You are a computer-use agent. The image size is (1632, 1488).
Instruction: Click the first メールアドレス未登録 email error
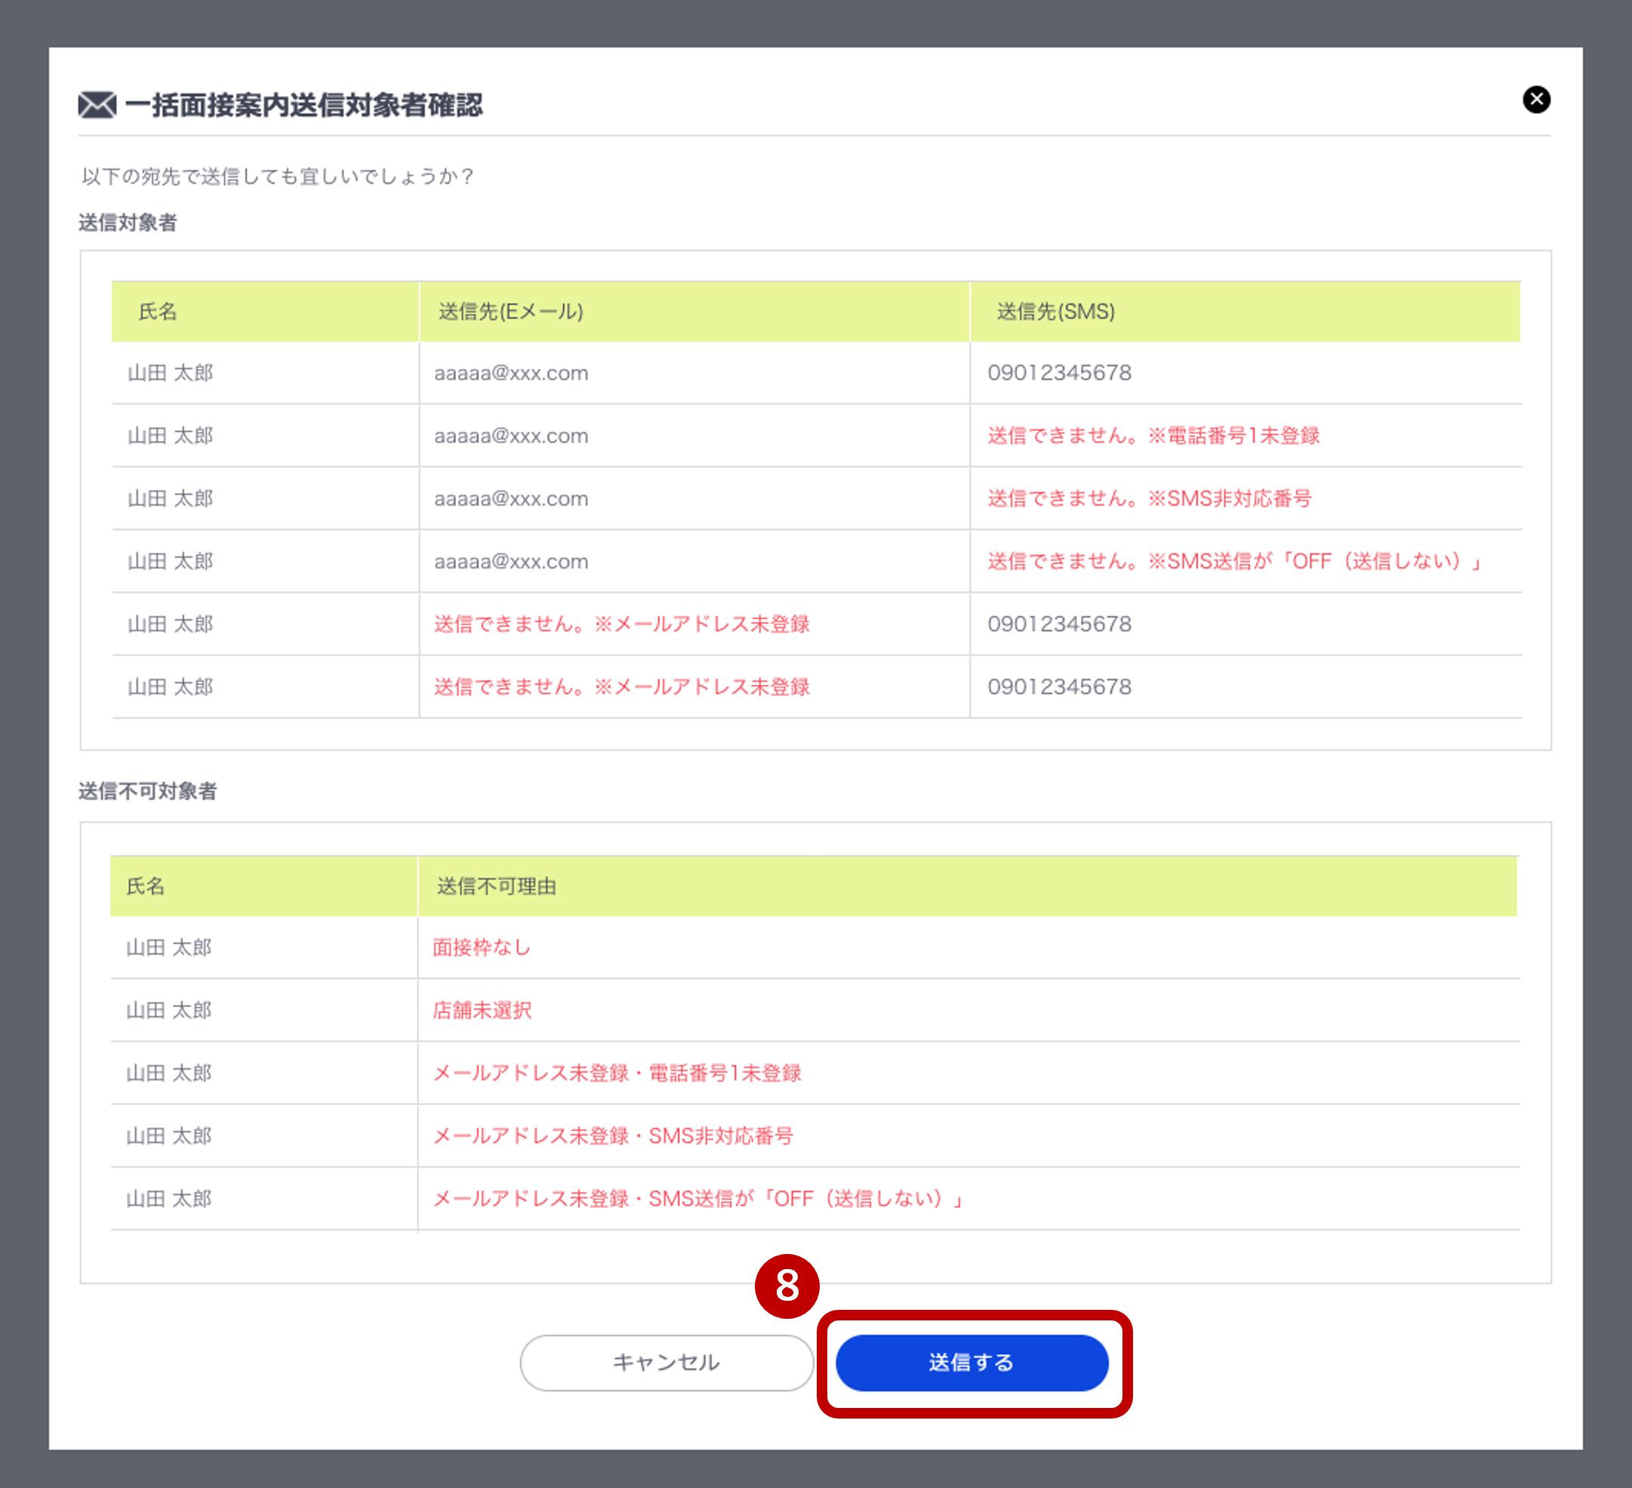(621, 624)
